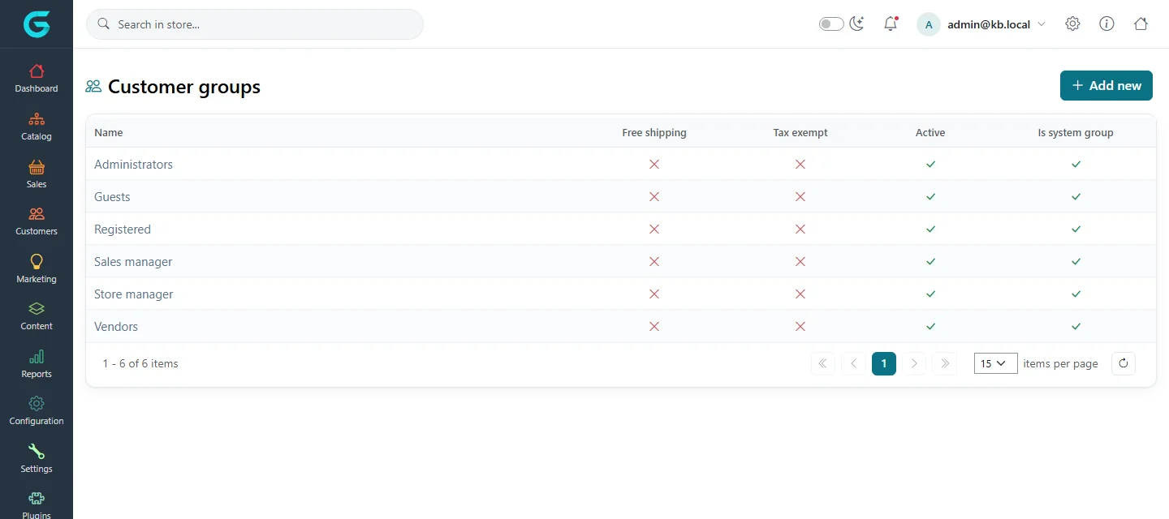Click the Is system group column header
The height and width of the screenshot is (519, 1169).
[1076, 132]
